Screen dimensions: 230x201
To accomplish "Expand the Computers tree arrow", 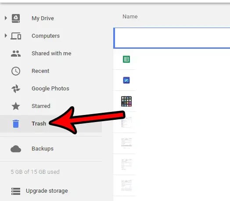I will (x=6, y=36).
